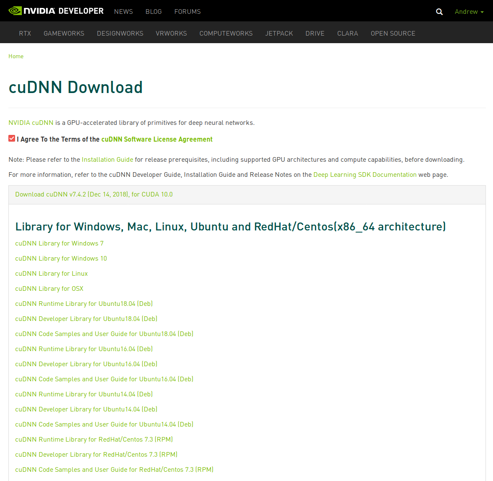Go to the OPEN SOURCE section
Viewport: 493px width, 481px height.
click(393, 34)
